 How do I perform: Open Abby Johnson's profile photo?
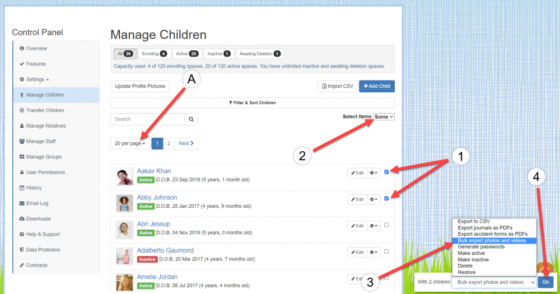(x=125, y=203)
